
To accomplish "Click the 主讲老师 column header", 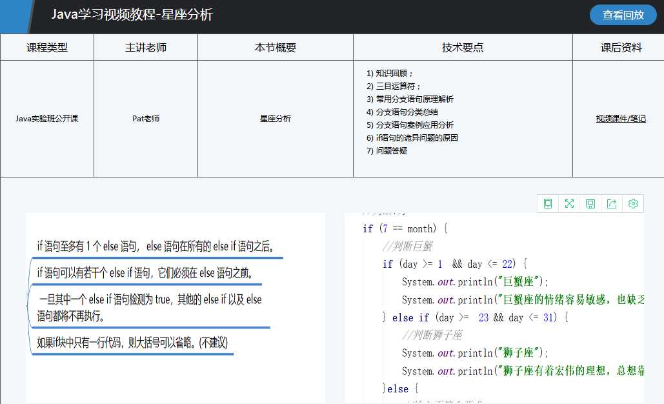I will click(146, 48).
